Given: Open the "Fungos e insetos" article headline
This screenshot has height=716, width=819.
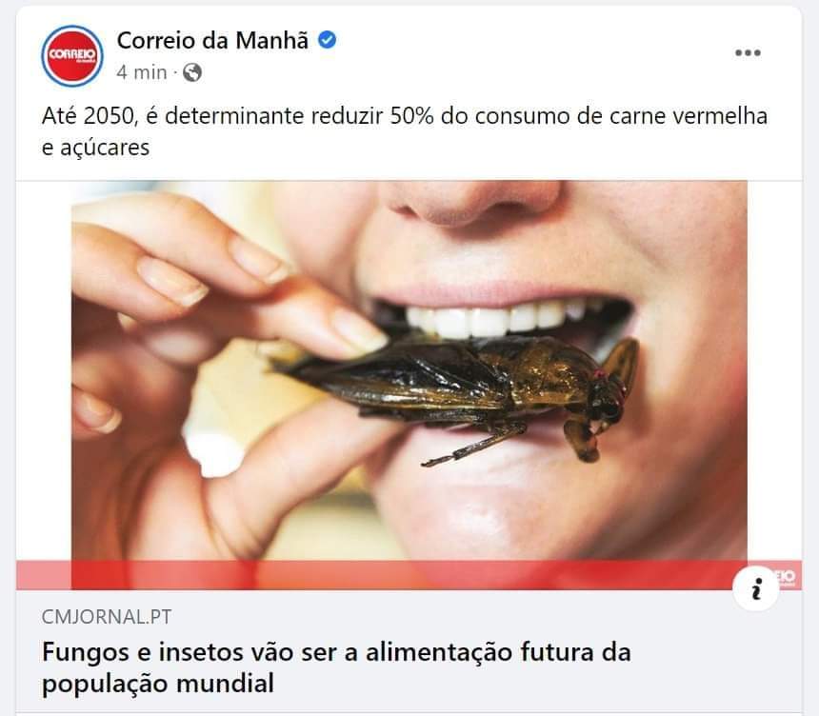Looking at the screenshot, I should (x=336, y=667).
